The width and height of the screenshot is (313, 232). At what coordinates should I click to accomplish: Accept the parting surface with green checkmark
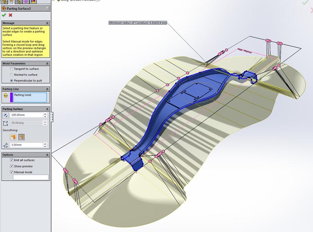(x=4, y=15)
